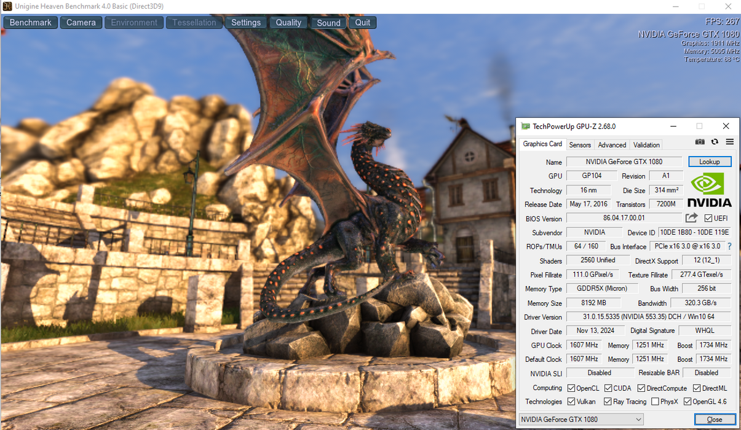Click the Bus Interface PCIe x16 3.0 field
This screenshot has width=741, height=430.
tap(687, 246)
